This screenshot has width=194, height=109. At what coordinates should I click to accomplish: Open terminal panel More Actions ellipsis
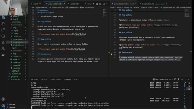point(182,79)
